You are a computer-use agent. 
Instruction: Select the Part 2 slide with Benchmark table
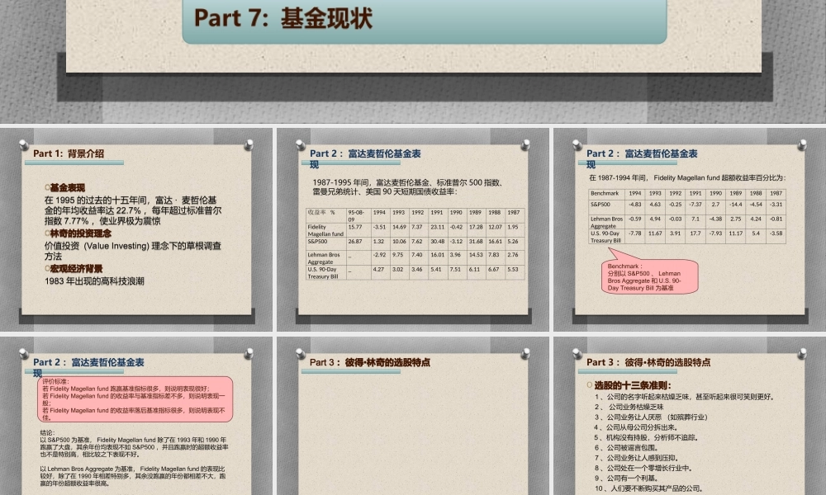coord(690,230)
